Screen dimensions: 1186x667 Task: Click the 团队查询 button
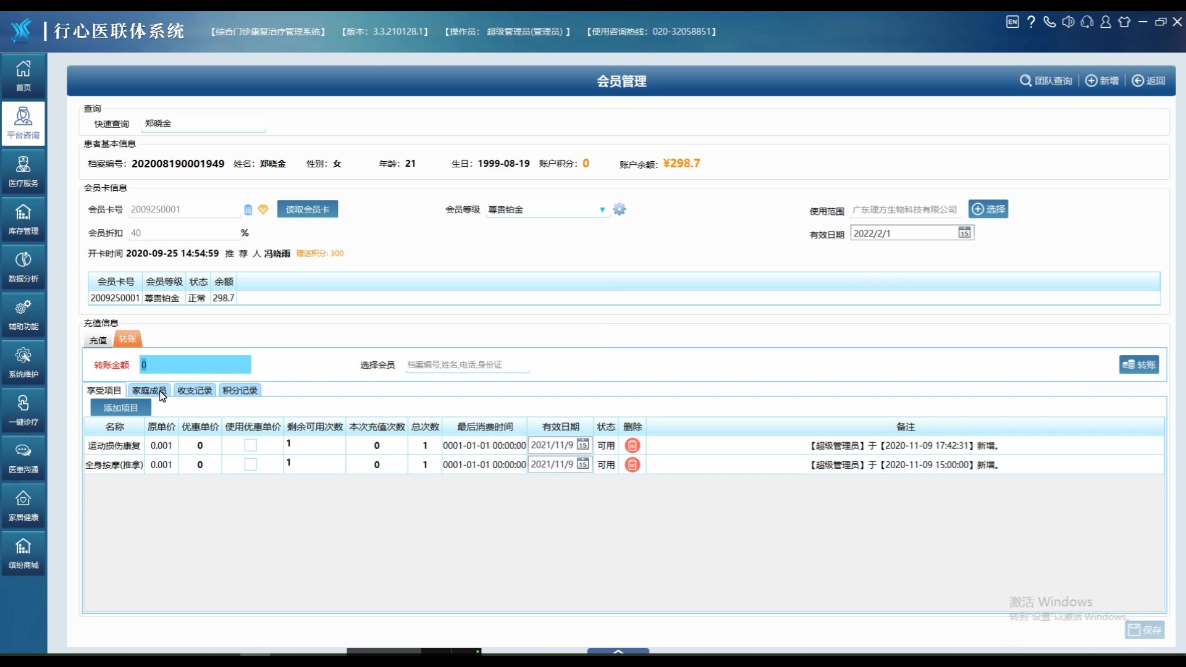click(1046, 81)
